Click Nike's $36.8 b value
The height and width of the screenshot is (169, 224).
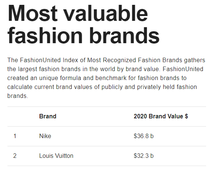click(x=144, y=136)
